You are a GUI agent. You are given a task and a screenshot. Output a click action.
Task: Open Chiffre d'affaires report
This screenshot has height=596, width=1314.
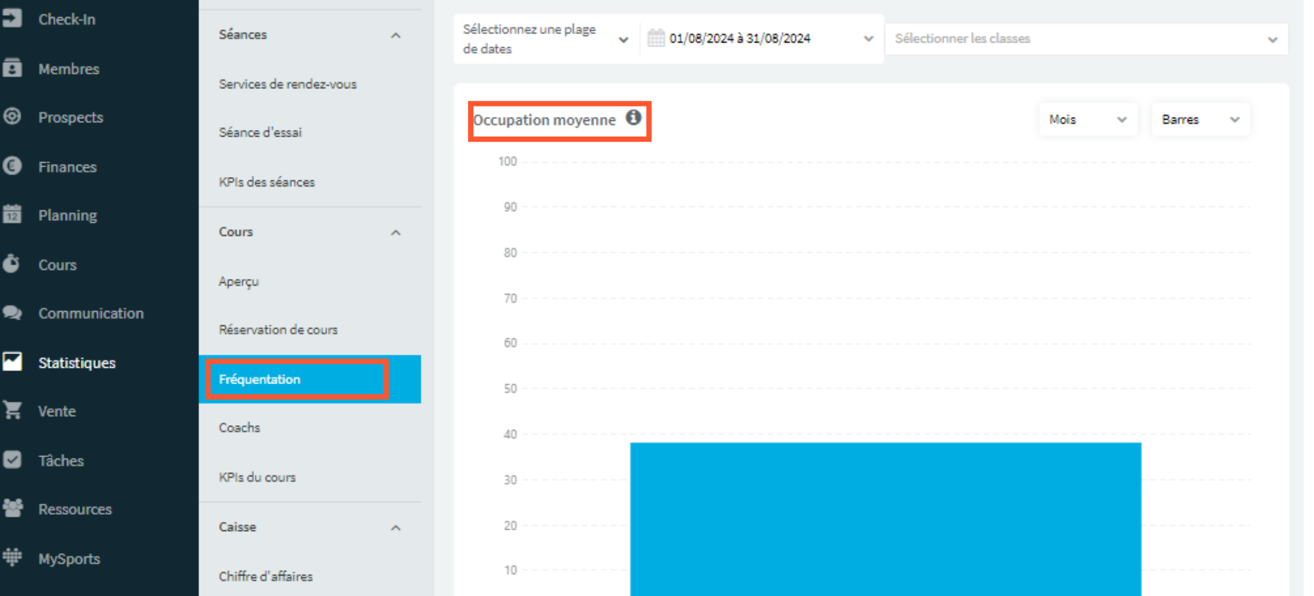pyautogui.click(x=266, y=576)
